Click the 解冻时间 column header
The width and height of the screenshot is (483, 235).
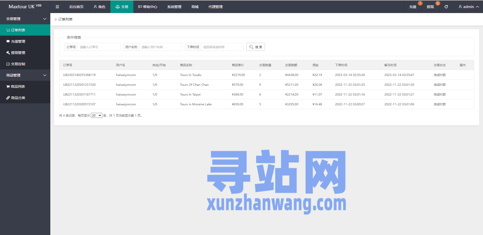click(390, 65)
